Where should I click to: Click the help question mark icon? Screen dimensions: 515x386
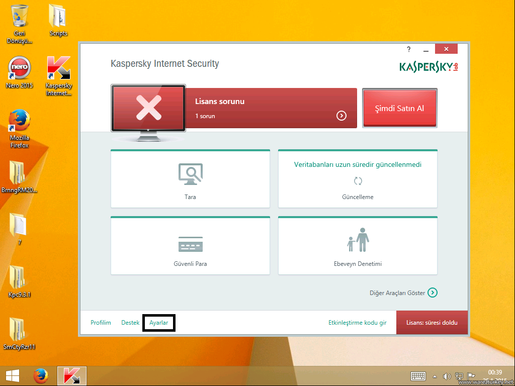click(408, 49)
